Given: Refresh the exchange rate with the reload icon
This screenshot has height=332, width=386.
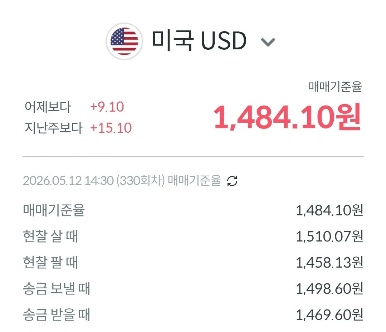Looking at the screenshot, I should click(232, 181).
